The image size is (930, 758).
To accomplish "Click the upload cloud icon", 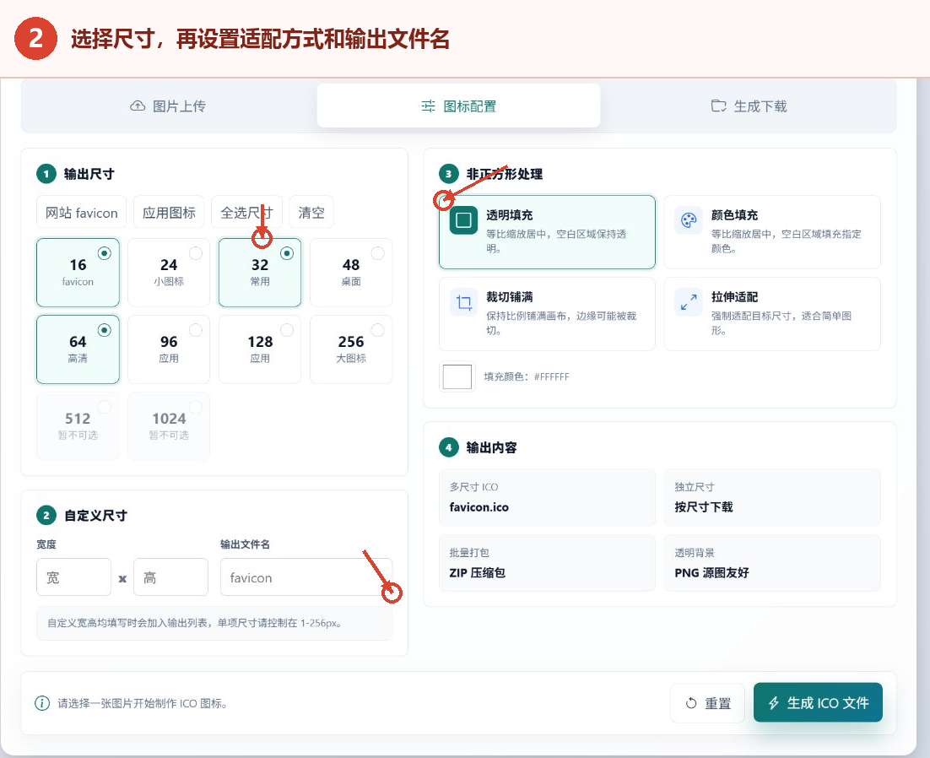I will click(x=138, y=106).
